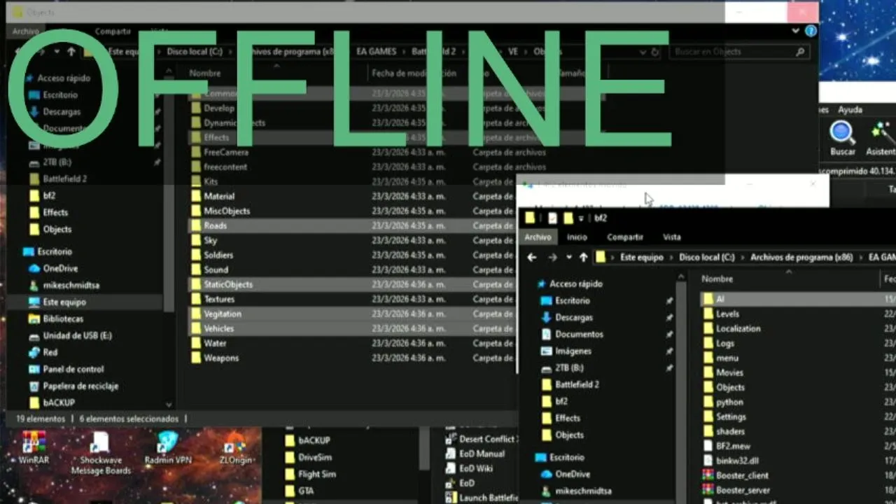Sort by Nombre column in Objects window
Image resolution: width=896 pixels, height=504 pixels.
205,73
